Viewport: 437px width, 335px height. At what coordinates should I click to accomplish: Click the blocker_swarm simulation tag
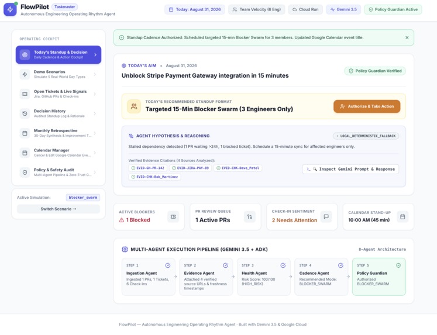(82, 198)
